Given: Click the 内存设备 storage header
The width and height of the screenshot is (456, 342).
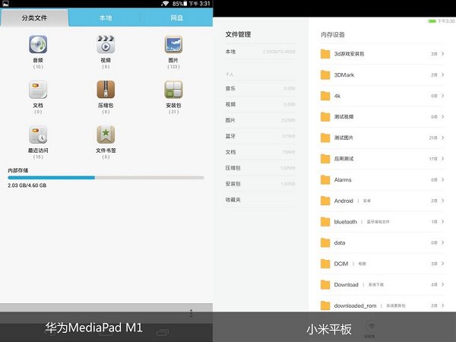Looking at the screenshot, I should pos(333,35).
